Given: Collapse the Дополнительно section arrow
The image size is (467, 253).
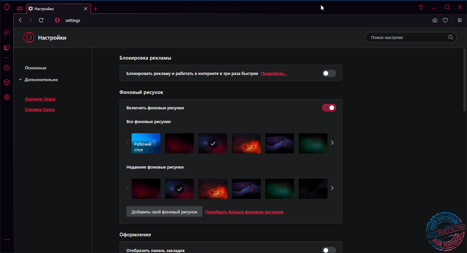Looking at the screenshot, I should click(x=20, y=80).
